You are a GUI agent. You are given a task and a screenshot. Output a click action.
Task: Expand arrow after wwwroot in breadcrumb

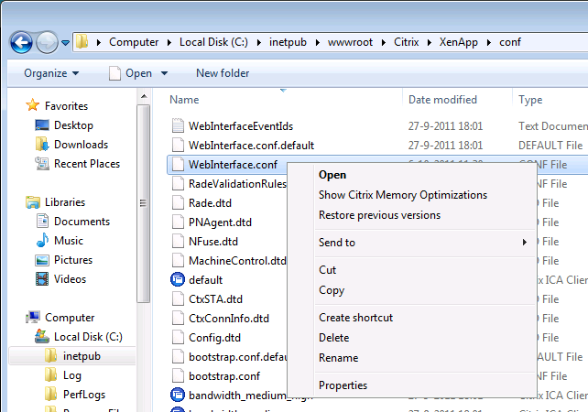pyautogui.click(x=383, y=42)
